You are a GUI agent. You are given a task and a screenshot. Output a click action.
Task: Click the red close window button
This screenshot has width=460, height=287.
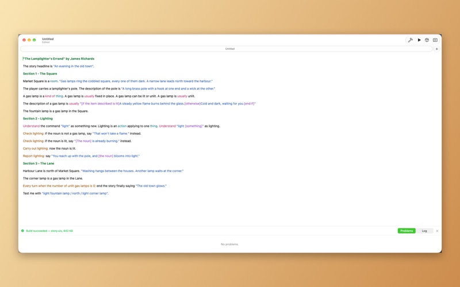[x=24, y=40]
